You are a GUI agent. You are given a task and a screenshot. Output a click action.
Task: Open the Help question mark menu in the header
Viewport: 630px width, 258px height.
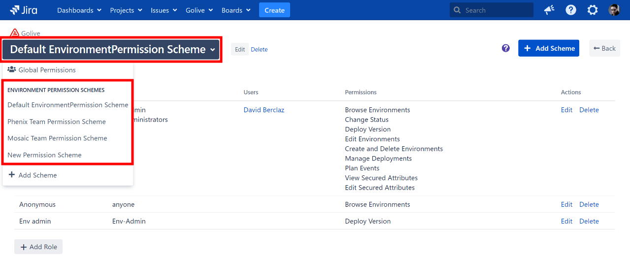tap(571, 10)
